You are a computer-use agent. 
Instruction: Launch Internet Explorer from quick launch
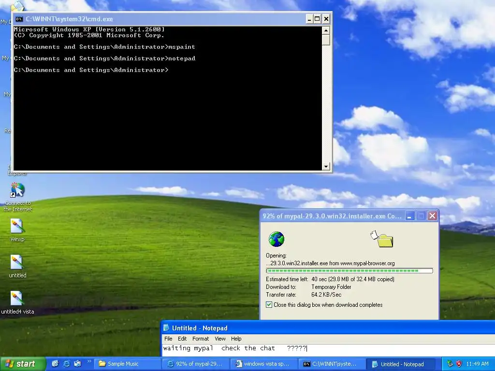pos(66,364)
